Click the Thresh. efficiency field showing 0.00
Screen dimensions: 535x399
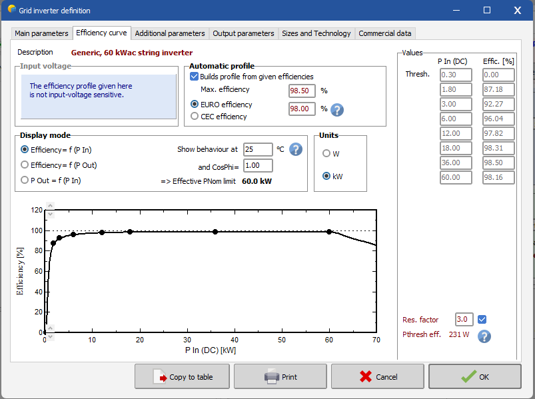pyautogui.click(x=498, y=75)
